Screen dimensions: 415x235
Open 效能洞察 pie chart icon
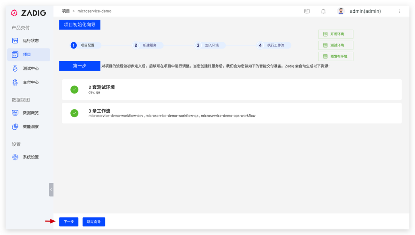pyautogui.click(x=15, y=127)
